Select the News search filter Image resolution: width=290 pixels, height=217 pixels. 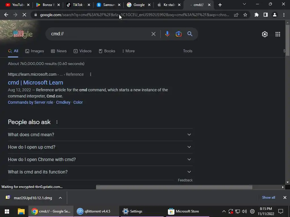59,51
